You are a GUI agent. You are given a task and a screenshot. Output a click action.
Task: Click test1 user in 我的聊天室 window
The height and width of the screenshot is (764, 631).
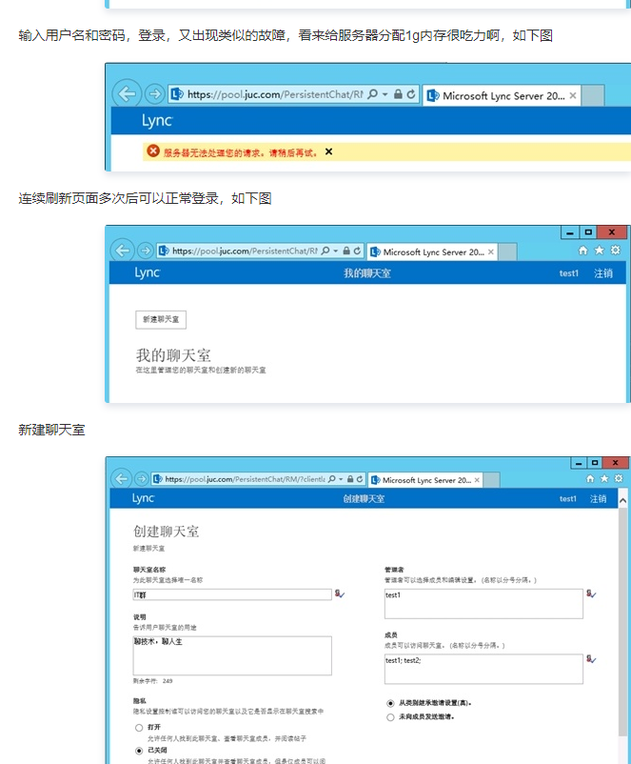coord(569,273)
